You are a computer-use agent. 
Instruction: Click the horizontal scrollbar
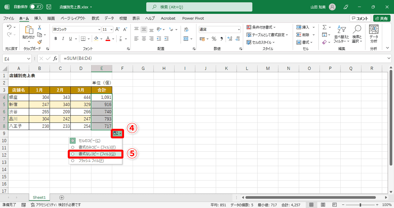pos(311,198)
